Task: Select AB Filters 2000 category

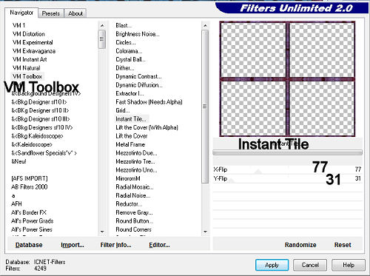Action: click(x=29, y=187)
